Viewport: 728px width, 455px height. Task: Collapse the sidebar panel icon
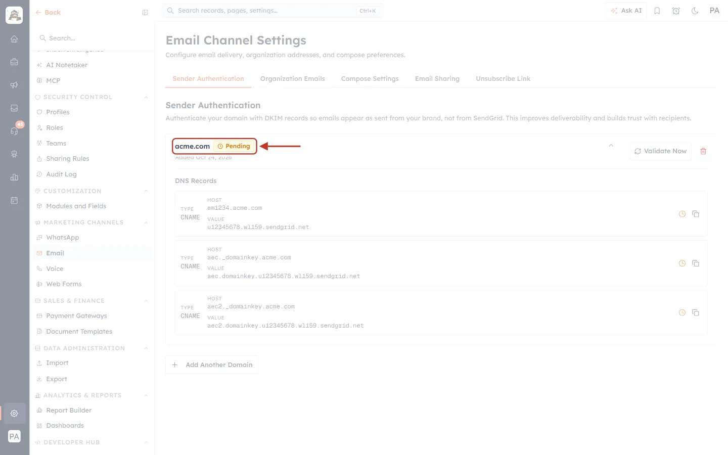[x=145, y=13]
